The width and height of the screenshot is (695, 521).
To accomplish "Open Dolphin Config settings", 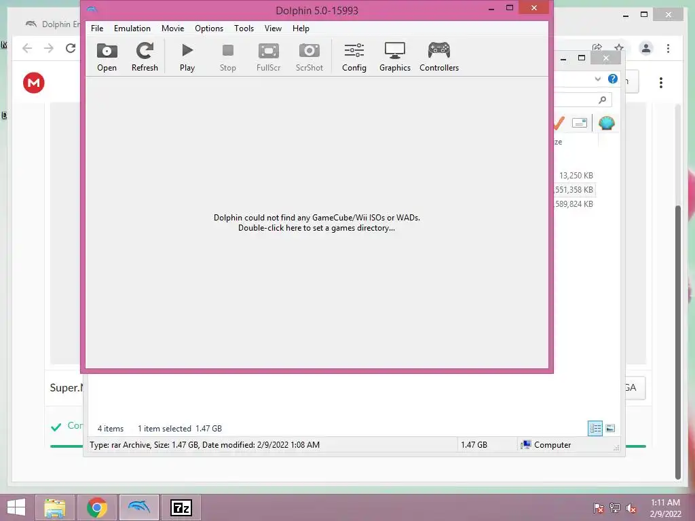I will click(x=354, y=57).
